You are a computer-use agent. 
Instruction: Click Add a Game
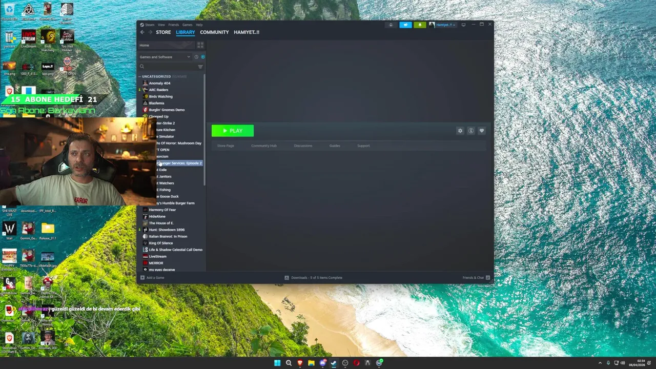(152, 278)
